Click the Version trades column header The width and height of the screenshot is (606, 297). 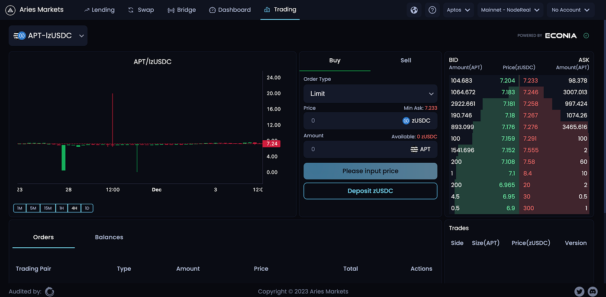[x=576, y=243]
